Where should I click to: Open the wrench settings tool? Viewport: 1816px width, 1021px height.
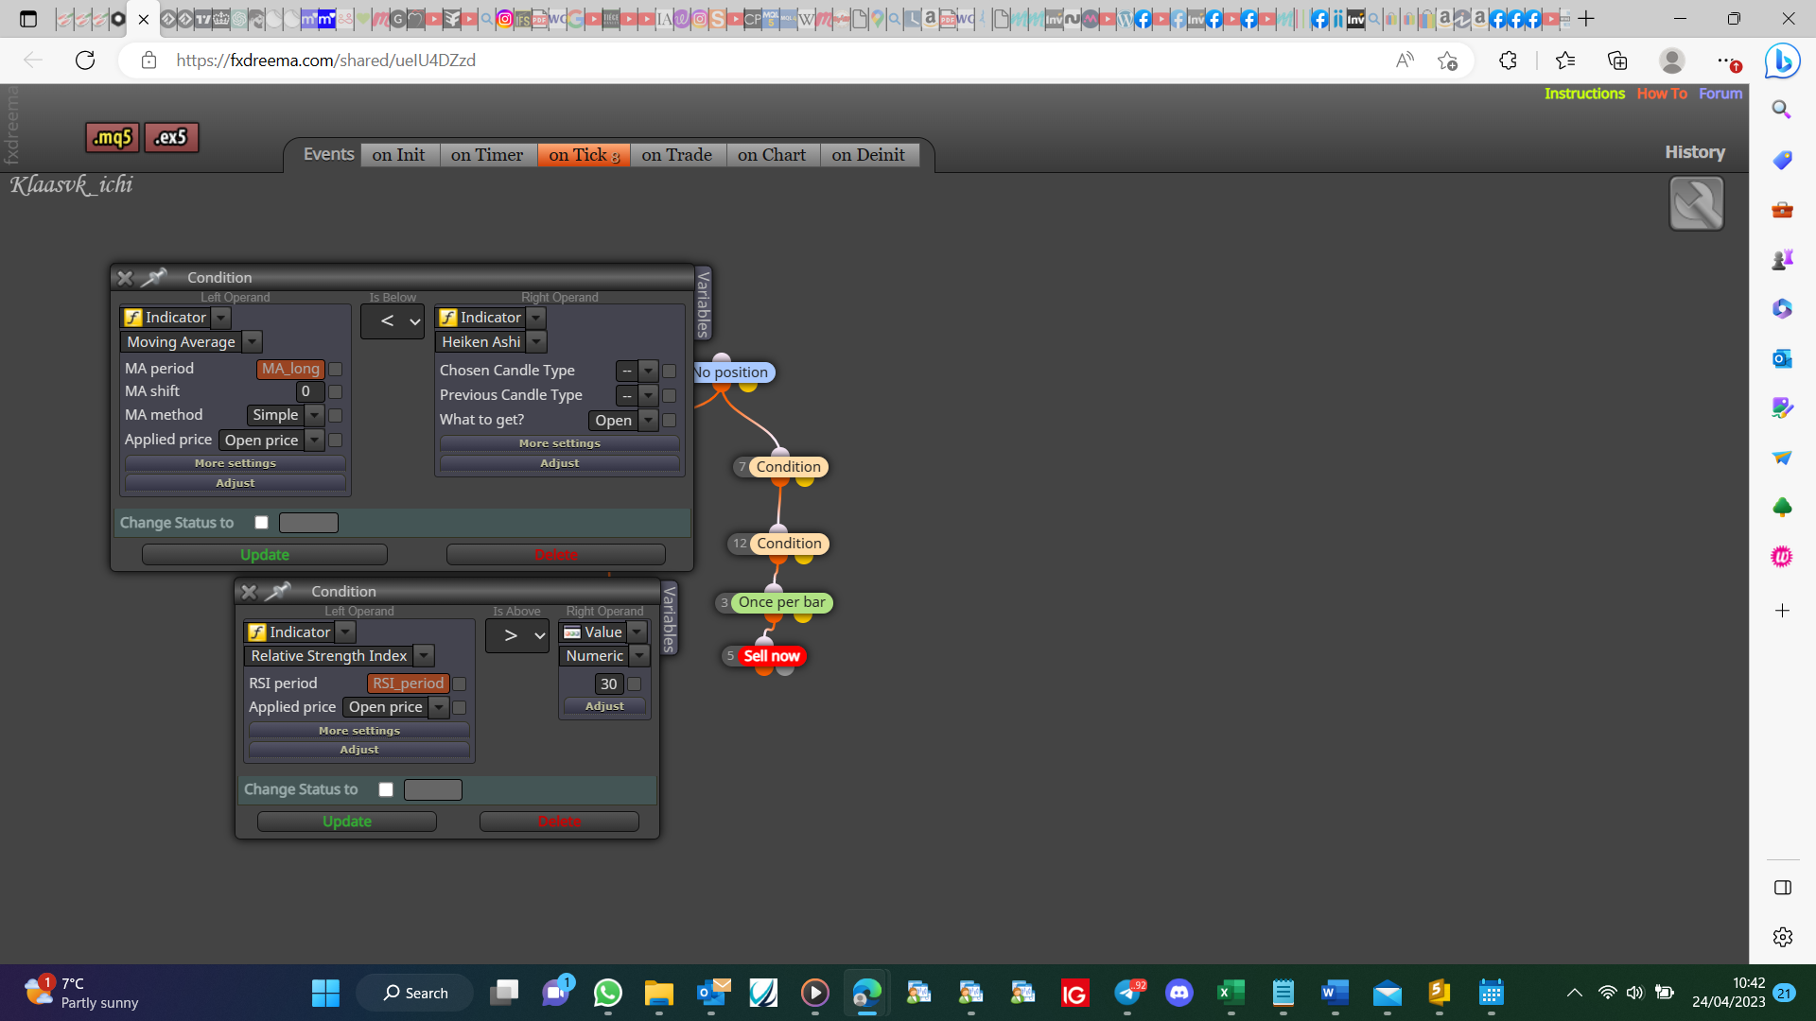1697,203
